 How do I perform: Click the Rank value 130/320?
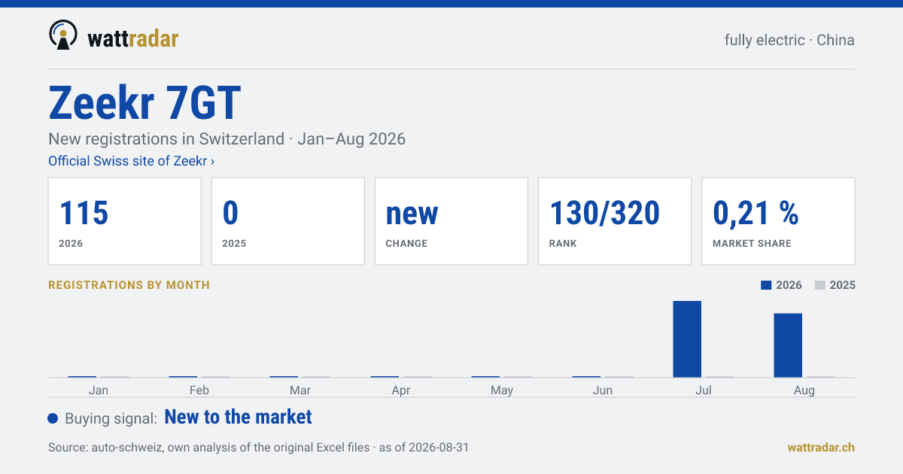coord(605,214)
